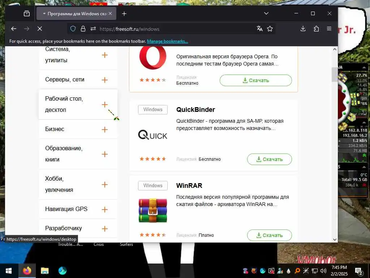Click the WinRAR icon image
The height and width of the screenshot is (278, 370).
tap(153, 210)
